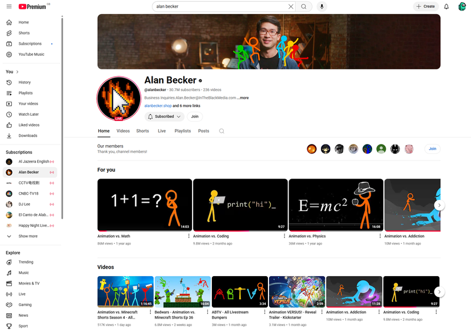Open Movies & TV in Explore
Screen dimensions: 471x332
pyautogui.click(x=30, y=283)
